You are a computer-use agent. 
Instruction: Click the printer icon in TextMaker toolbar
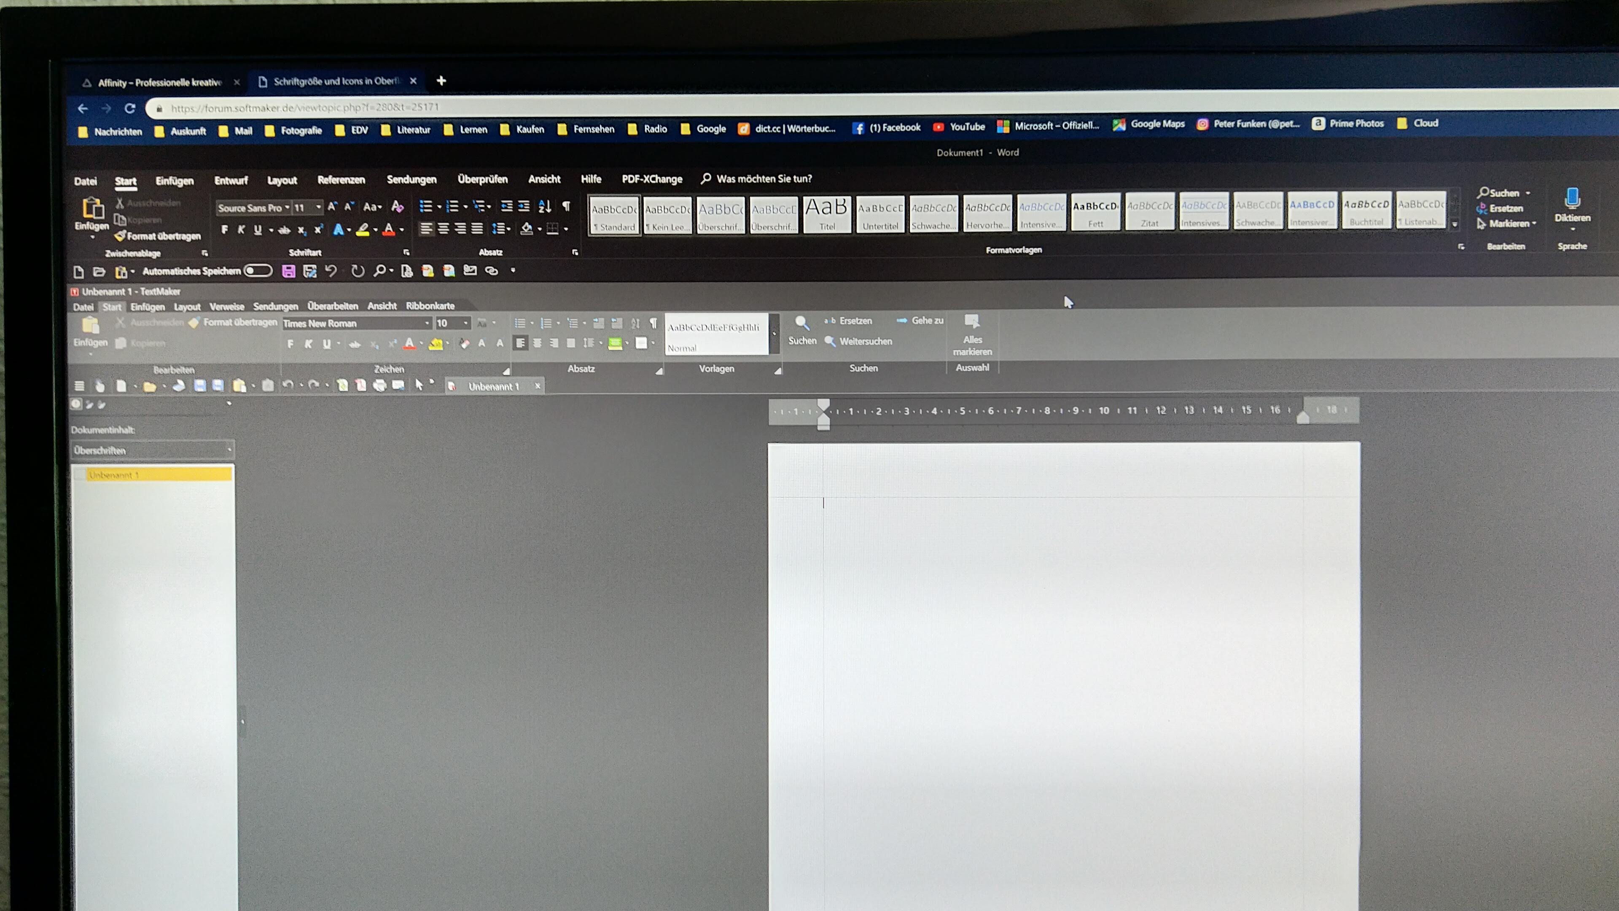pos(379,385)
